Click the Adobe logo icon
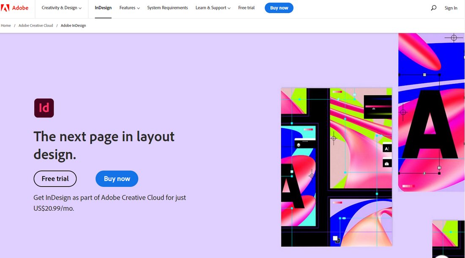465x258 pixels. point(5,8)
